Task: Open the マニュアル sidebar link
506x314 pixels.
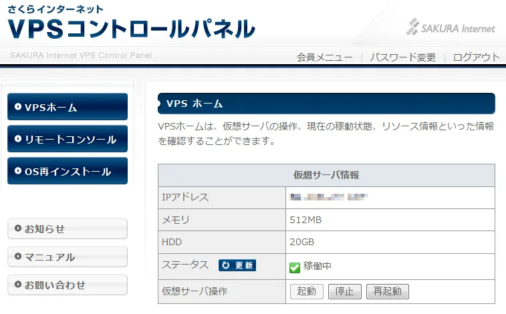Action: (x=68, y=257)
